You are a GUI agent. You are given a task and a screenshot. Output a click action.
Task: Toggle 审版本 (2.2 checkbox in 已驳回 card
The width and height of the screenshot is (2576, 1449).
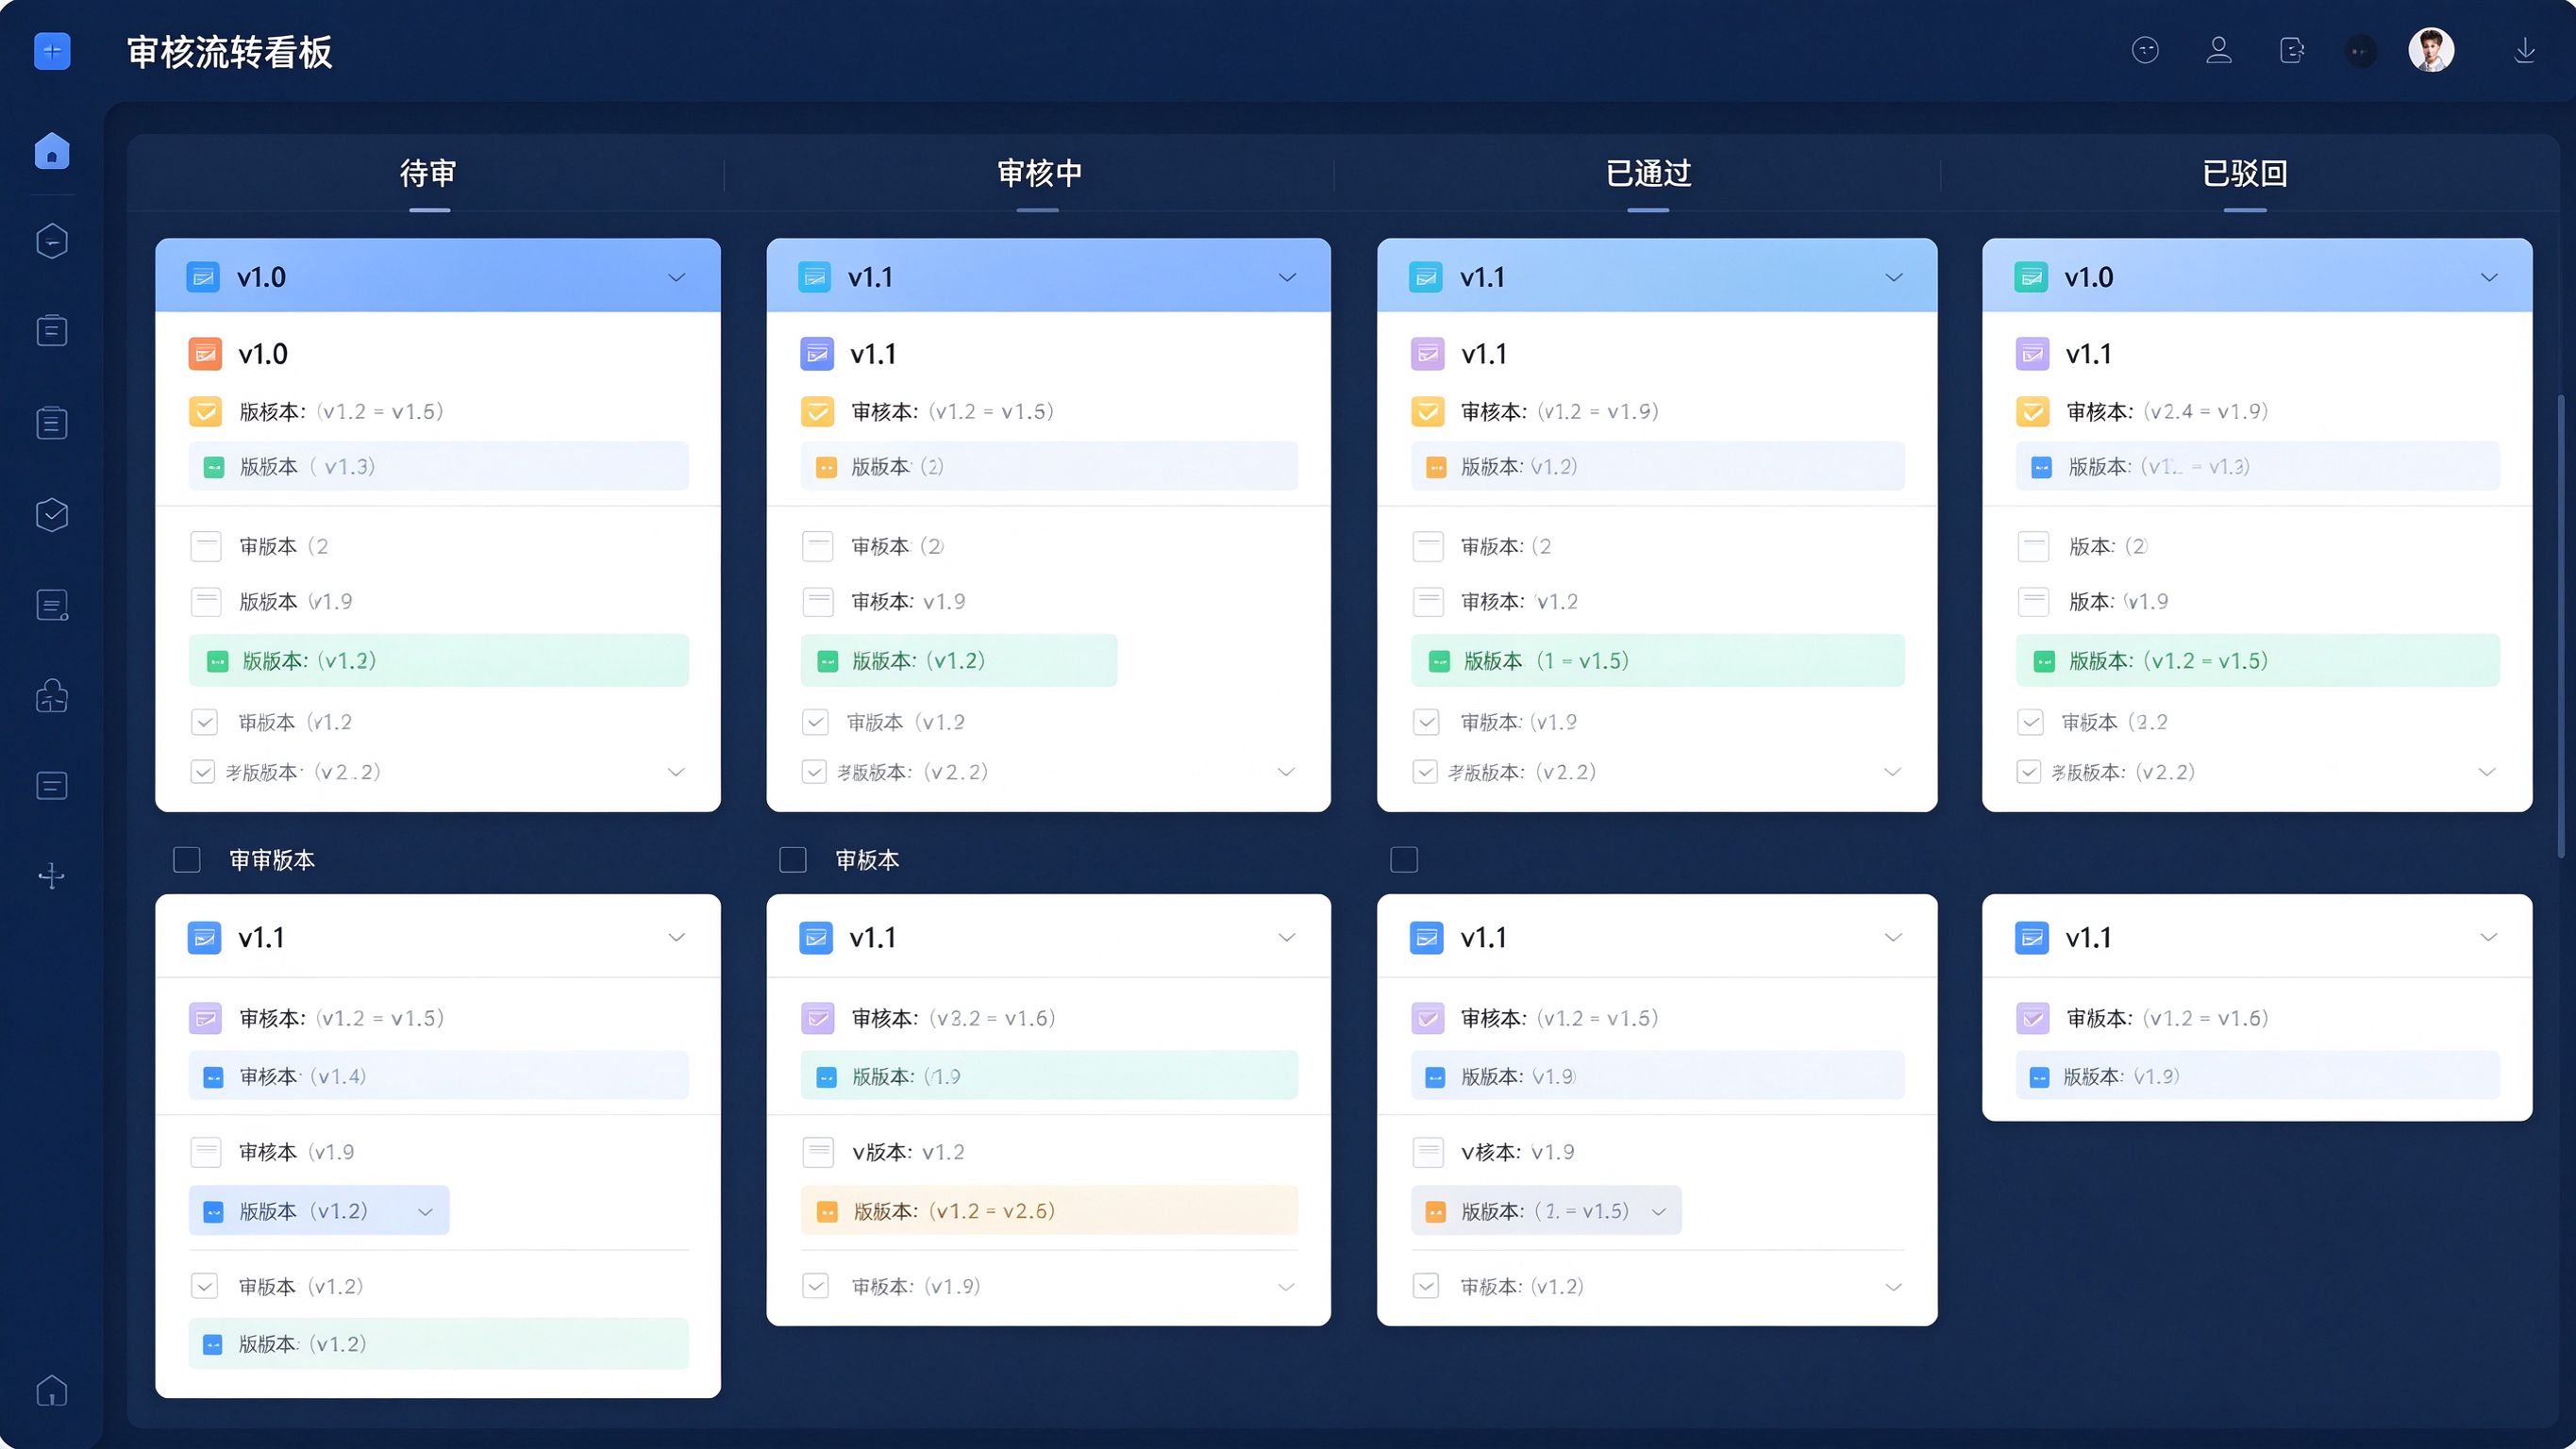2030,722
